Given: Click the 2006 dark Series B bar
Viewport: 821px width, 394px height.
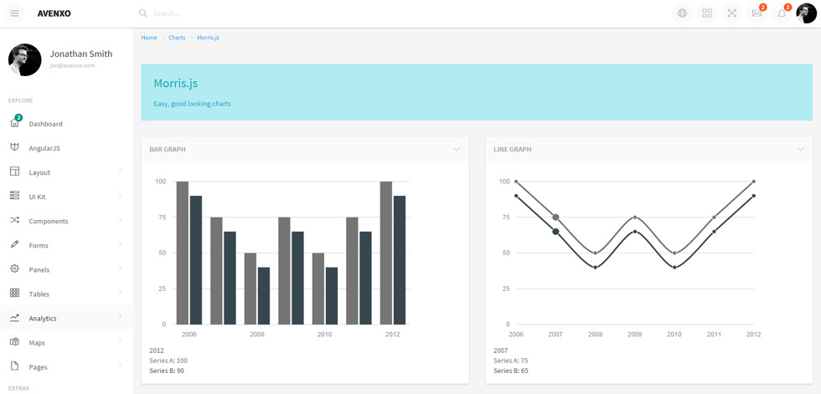Looking at the screenshot, I should click(196, 260).
